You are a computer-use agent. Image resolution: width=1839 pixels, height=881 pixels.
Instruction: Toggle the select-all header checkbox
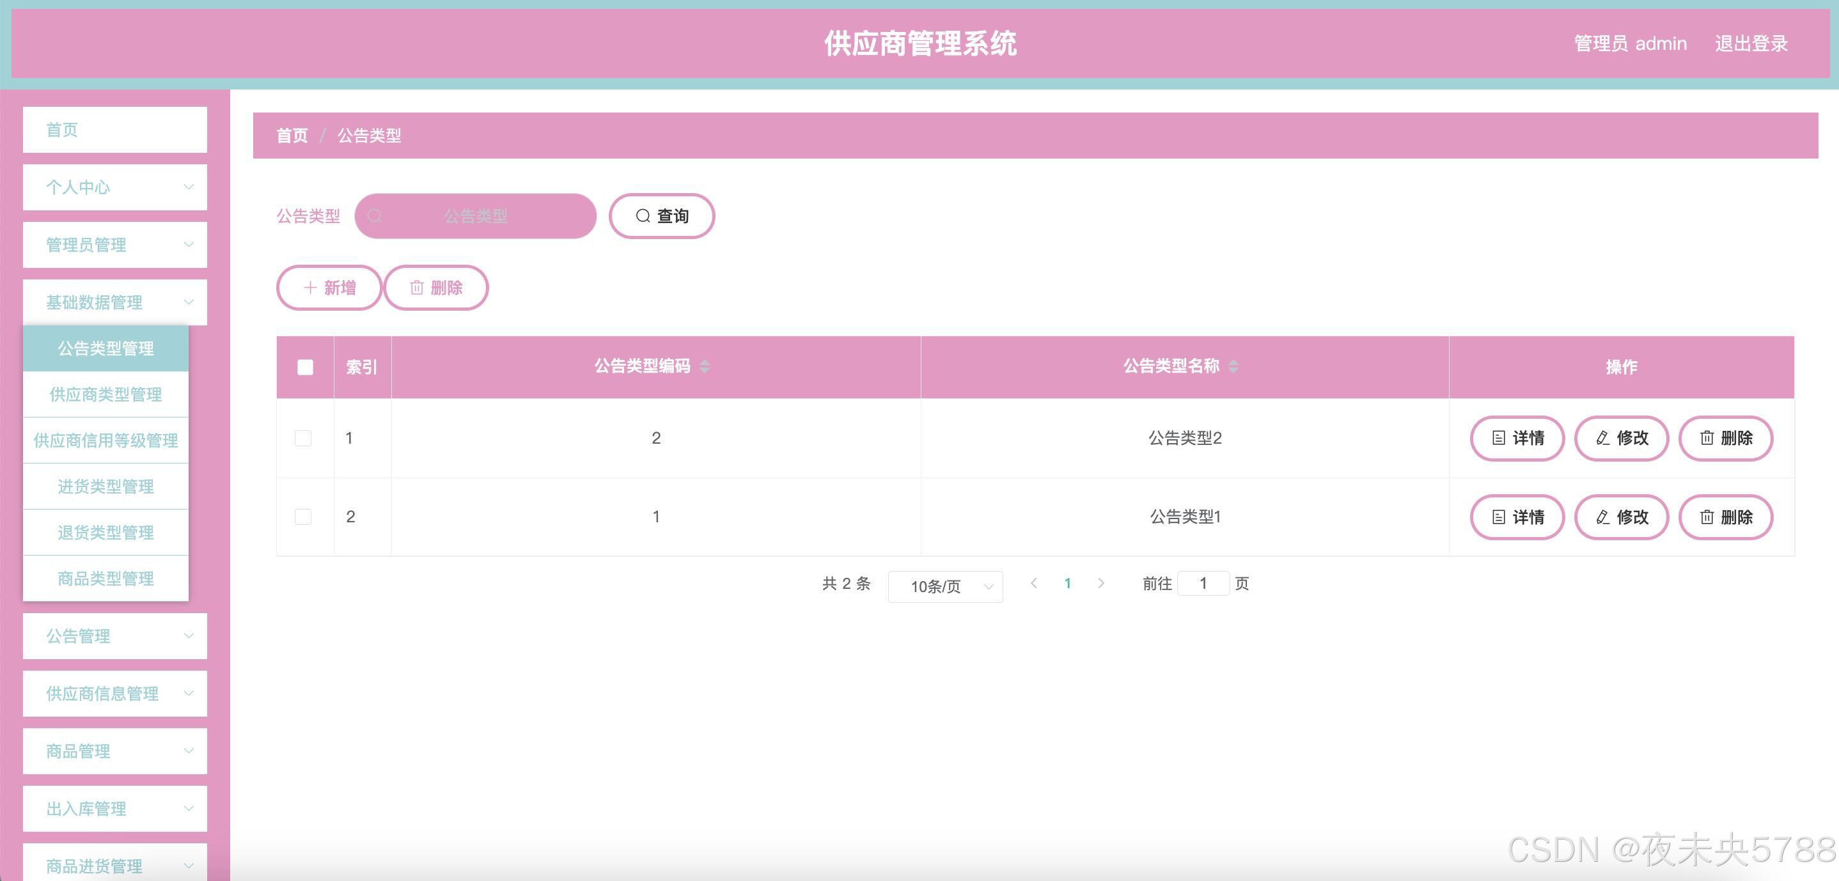click(305, 367)
